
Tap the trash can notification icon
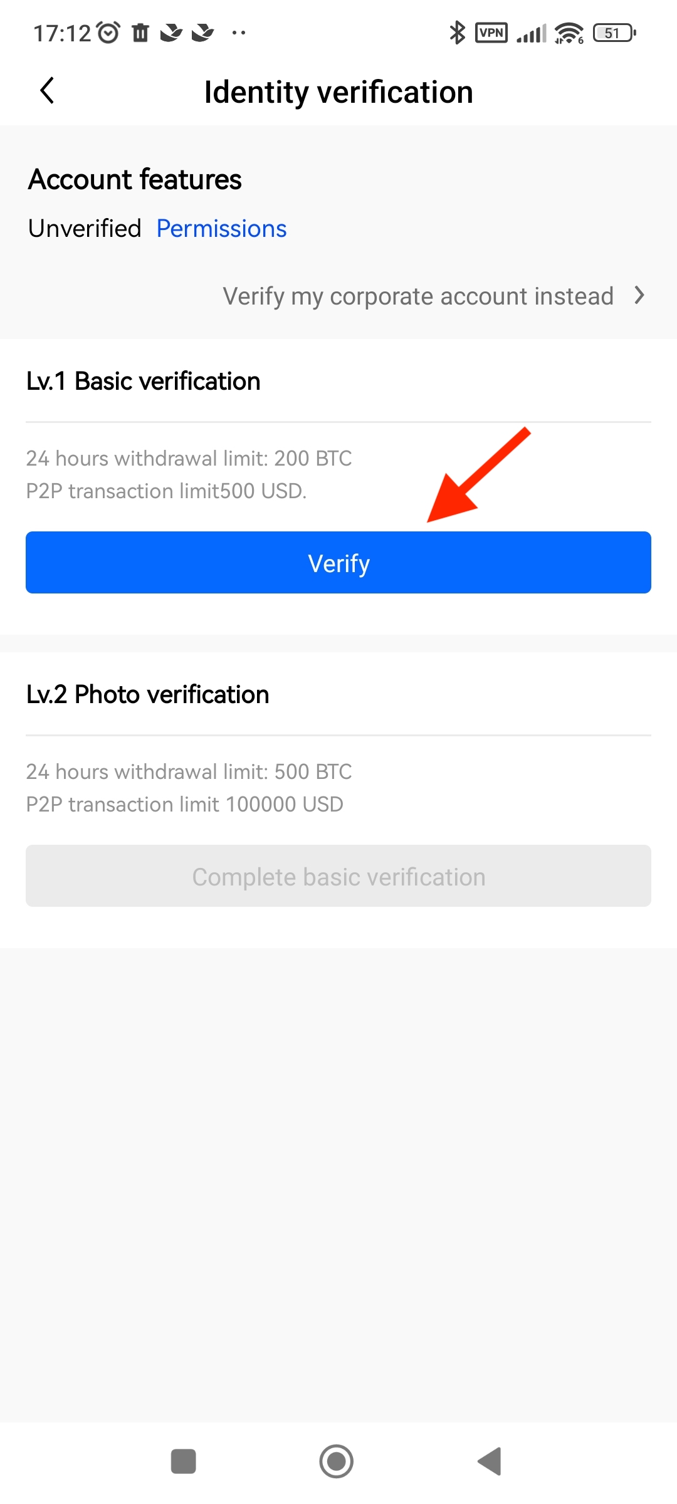coord(140,33)
